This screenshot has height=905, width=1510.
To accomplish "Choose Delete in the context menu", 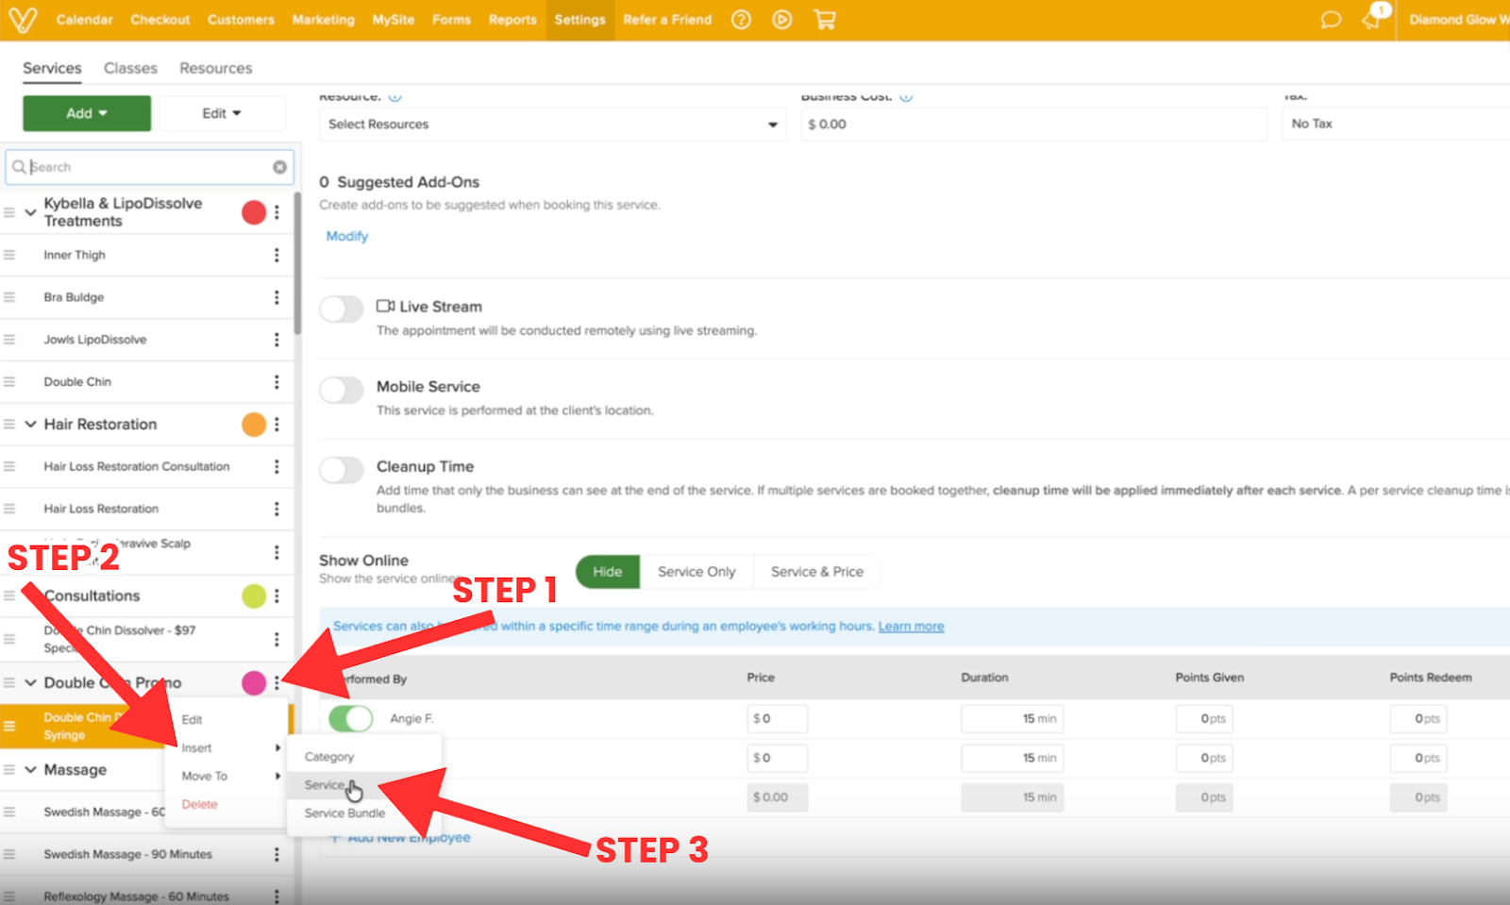I will point(200,804).
